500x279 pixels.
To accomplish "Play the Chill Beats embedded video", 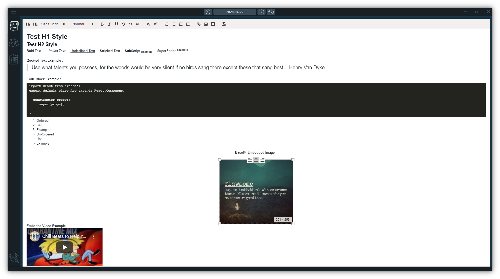I will point(65,247).
